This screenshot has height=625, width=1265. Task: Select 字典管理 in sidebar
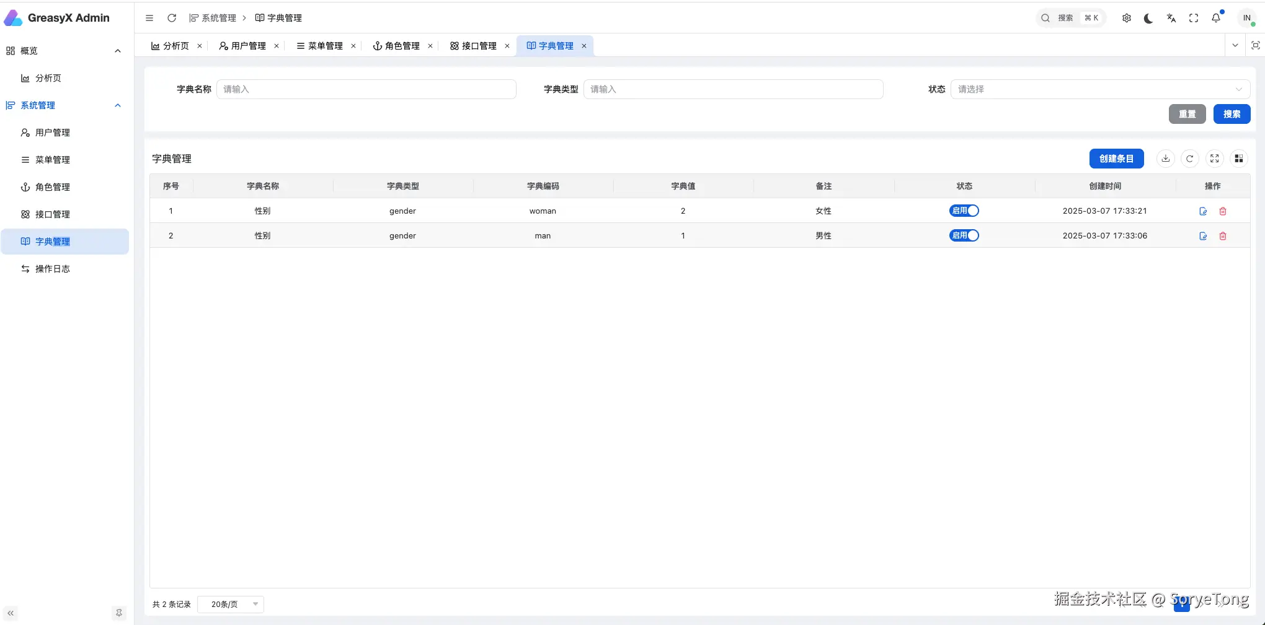pyautogui.click(x=64, y=242)
